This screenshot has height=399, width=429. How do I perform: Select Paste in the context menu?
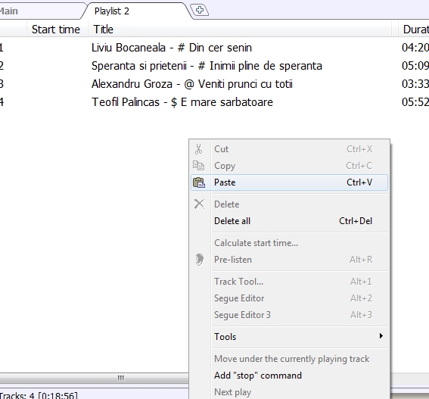coord(289,182)
